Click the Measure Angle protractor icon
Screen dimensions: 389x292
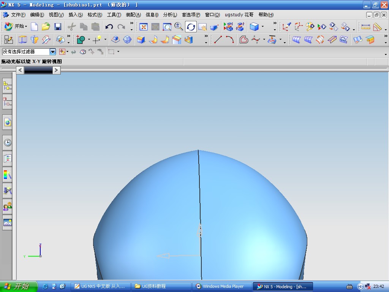tap(377, 27)
